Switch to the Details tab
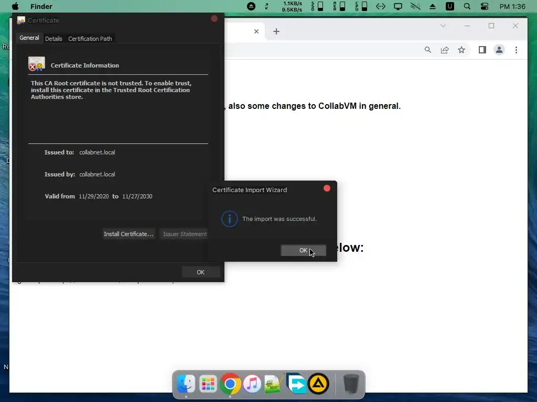 54,39
